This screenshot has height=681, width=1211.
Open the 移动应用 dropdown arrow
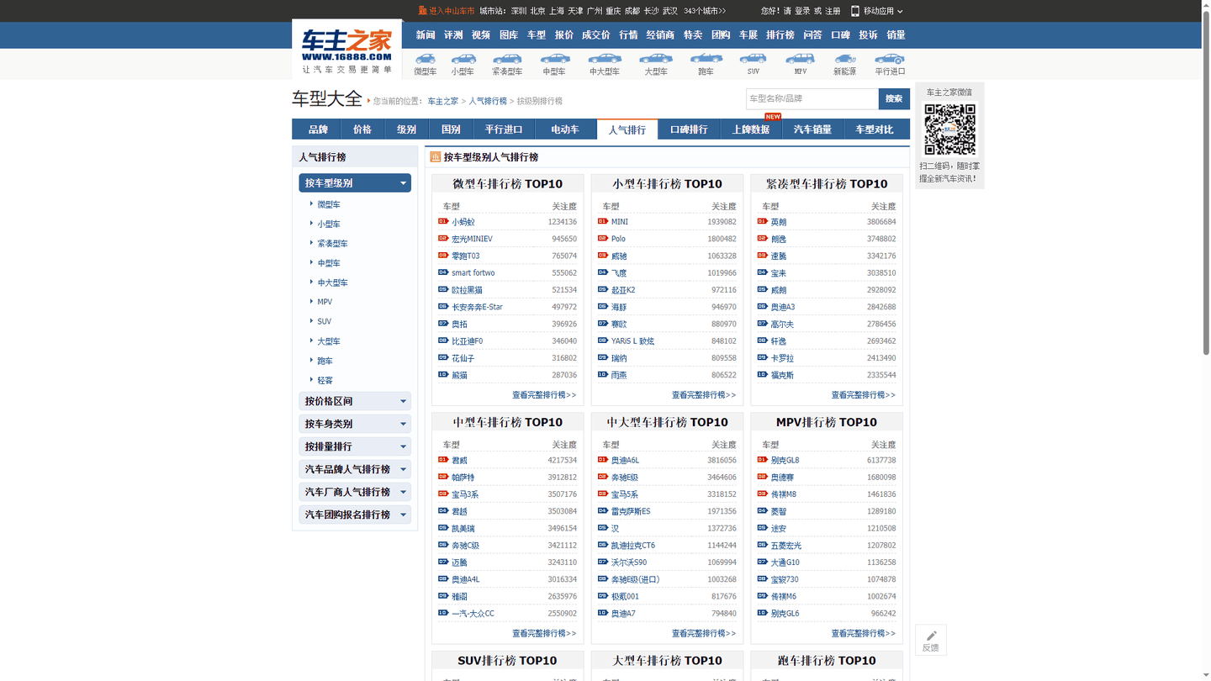[x=900, y=12]
